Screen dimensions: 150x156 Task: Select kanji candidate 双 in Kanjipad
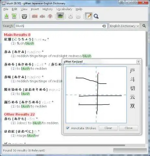click(x=132, y=106)
